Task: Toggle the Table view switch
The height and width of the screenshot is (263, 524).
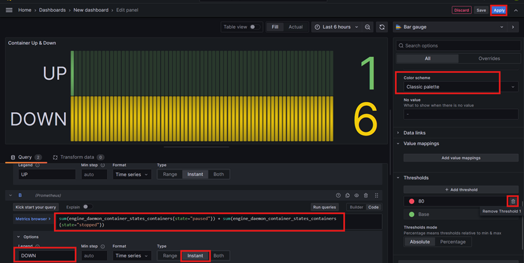Action: coord(255,27)
